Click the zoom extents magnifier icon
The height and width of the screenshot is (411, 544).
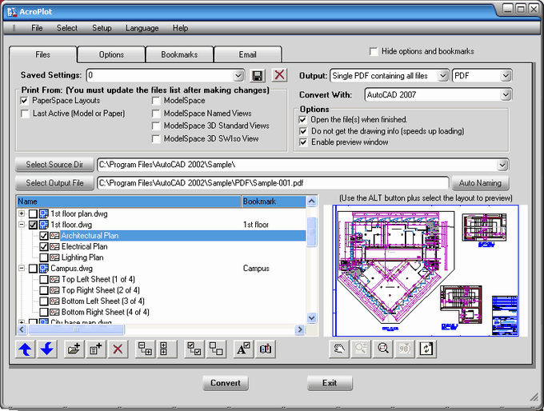click(383, 349)
